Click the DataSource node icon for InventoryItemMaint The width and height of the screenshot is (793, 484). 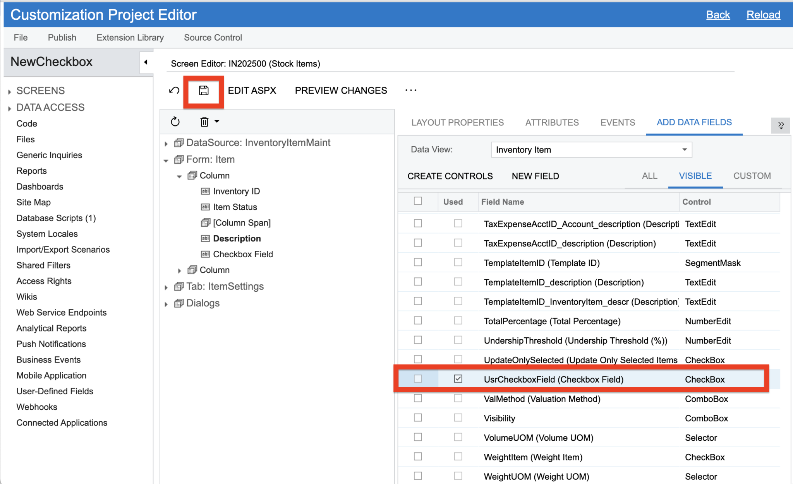(179, 142)
